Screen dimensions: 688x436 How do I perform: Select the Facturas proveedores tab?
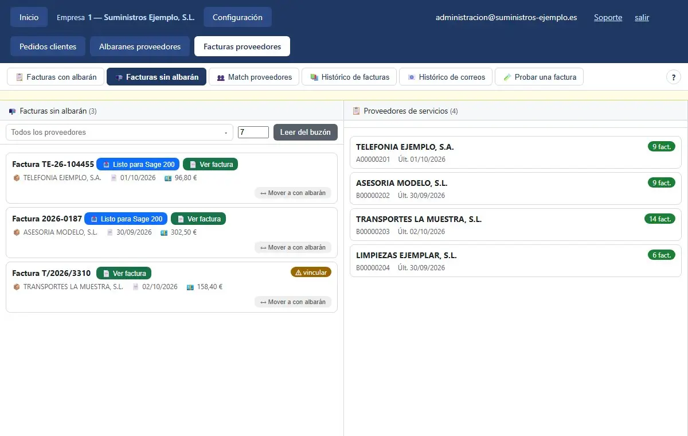[x=242, y=46]
